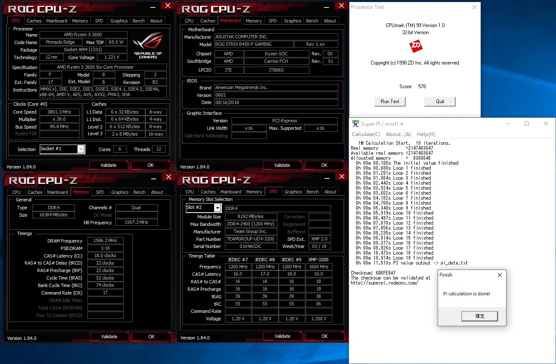Screen dimensions: 556x364
Task: Click the ROG STRIX B450-F GAMING model field
Action: tap(253, 45)
